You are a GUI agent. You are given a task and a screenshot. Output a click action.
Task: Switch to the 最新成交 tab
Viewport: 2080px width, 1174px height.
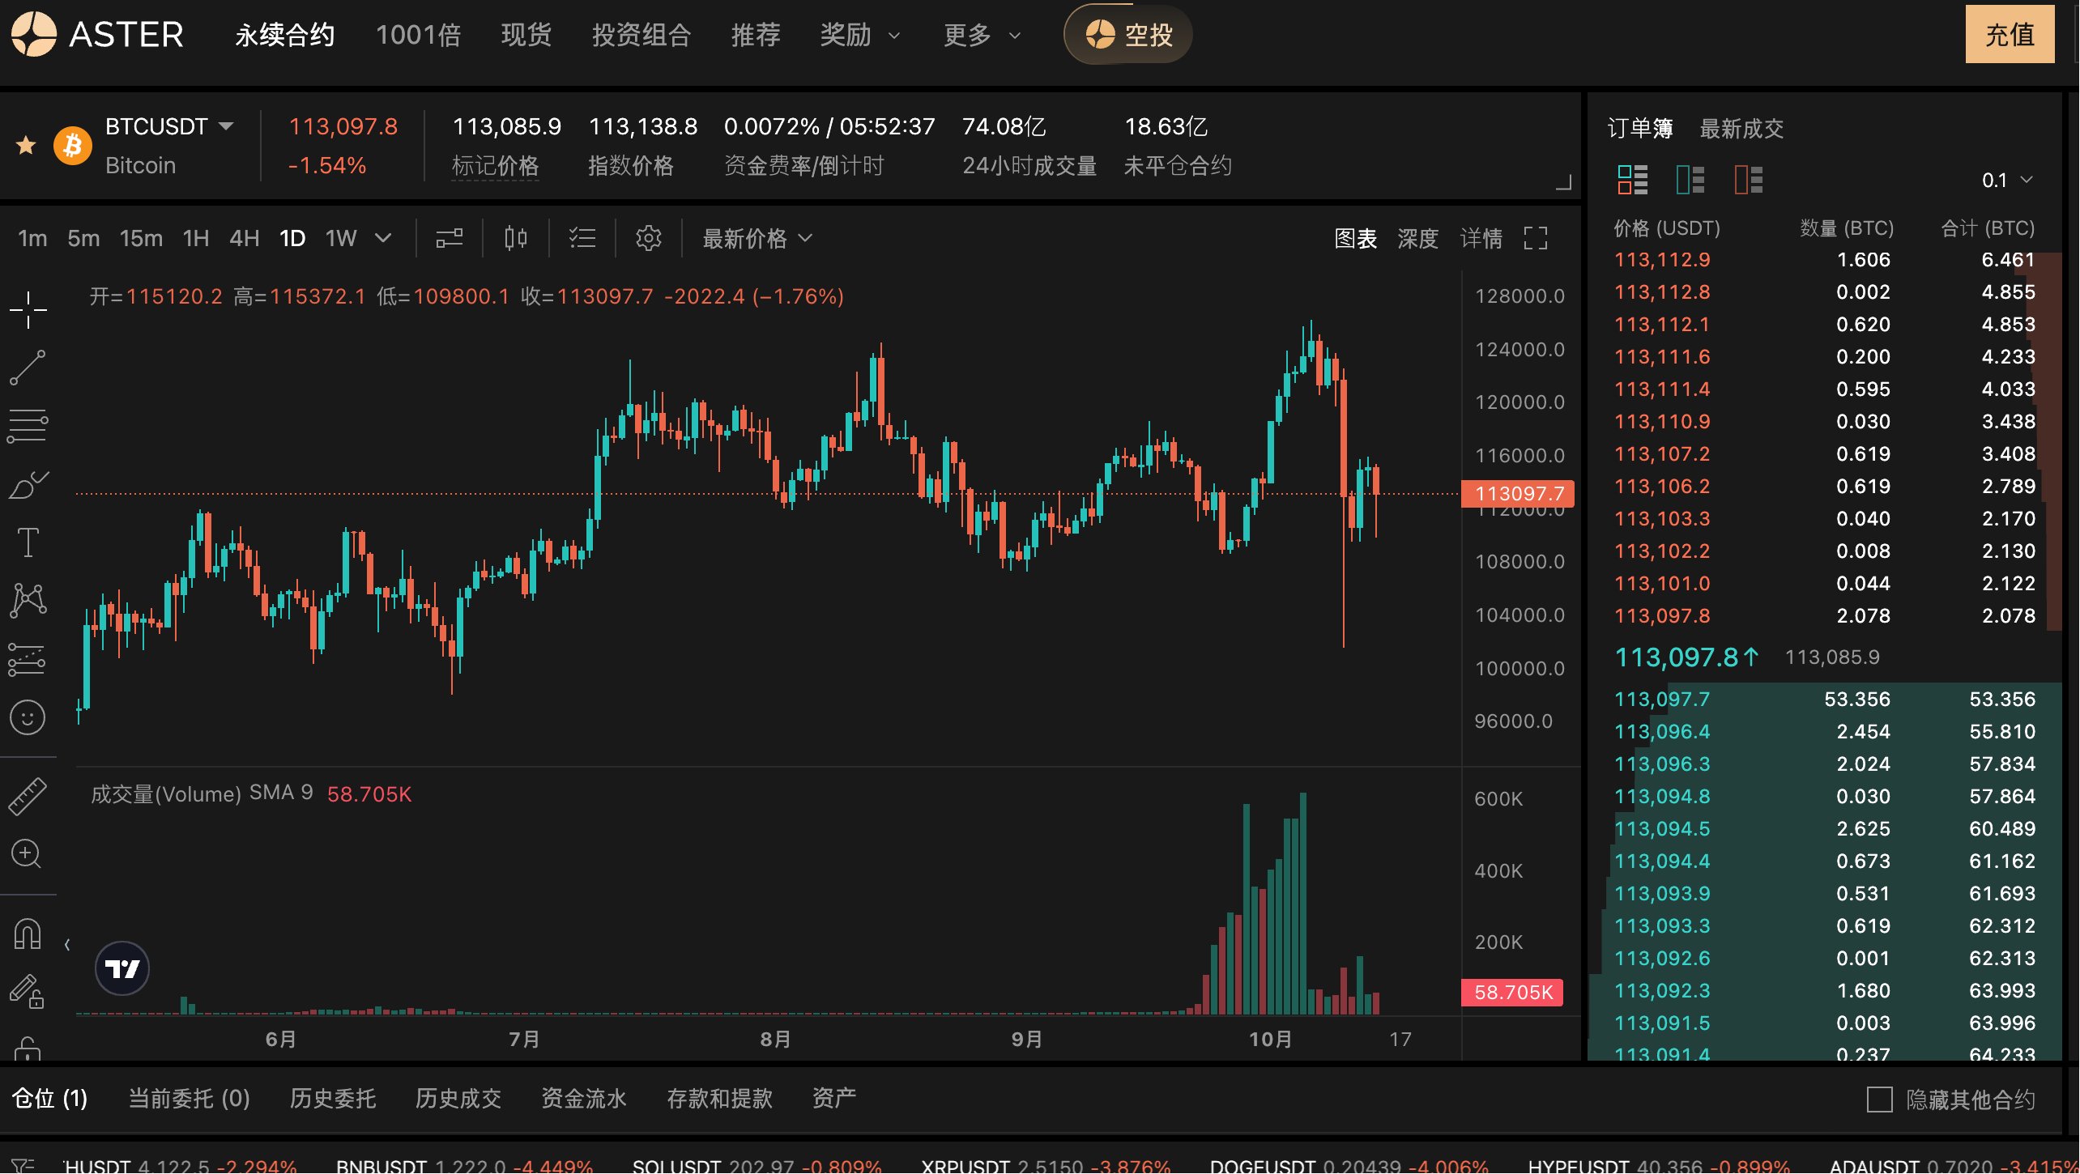1741,128
